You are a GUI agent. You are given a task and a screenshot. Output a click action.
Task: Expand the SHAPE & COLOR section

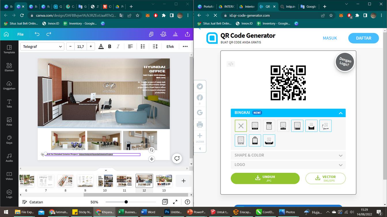[288, 155]
